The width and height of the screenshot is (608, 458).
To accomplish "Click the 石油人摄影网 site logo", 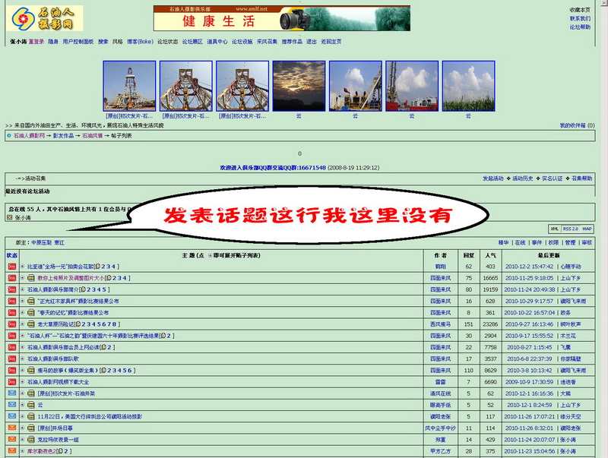I will [x=45, y=18].
